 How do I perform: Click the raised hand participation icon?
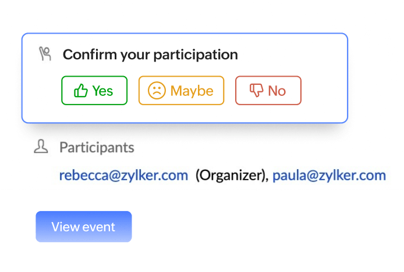pyautogui.click(x=45, y=55)
